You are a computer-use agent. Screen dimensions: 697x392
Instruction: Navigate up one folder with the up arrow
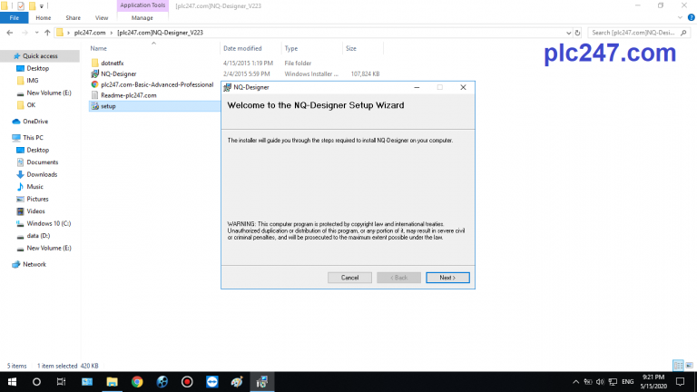tap(47, 33)
